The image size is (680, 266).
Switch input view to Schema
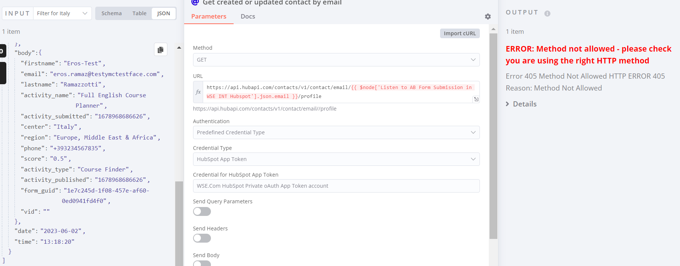coord(112,13)
